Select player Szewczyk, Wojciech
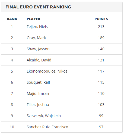 coord(44,116)
